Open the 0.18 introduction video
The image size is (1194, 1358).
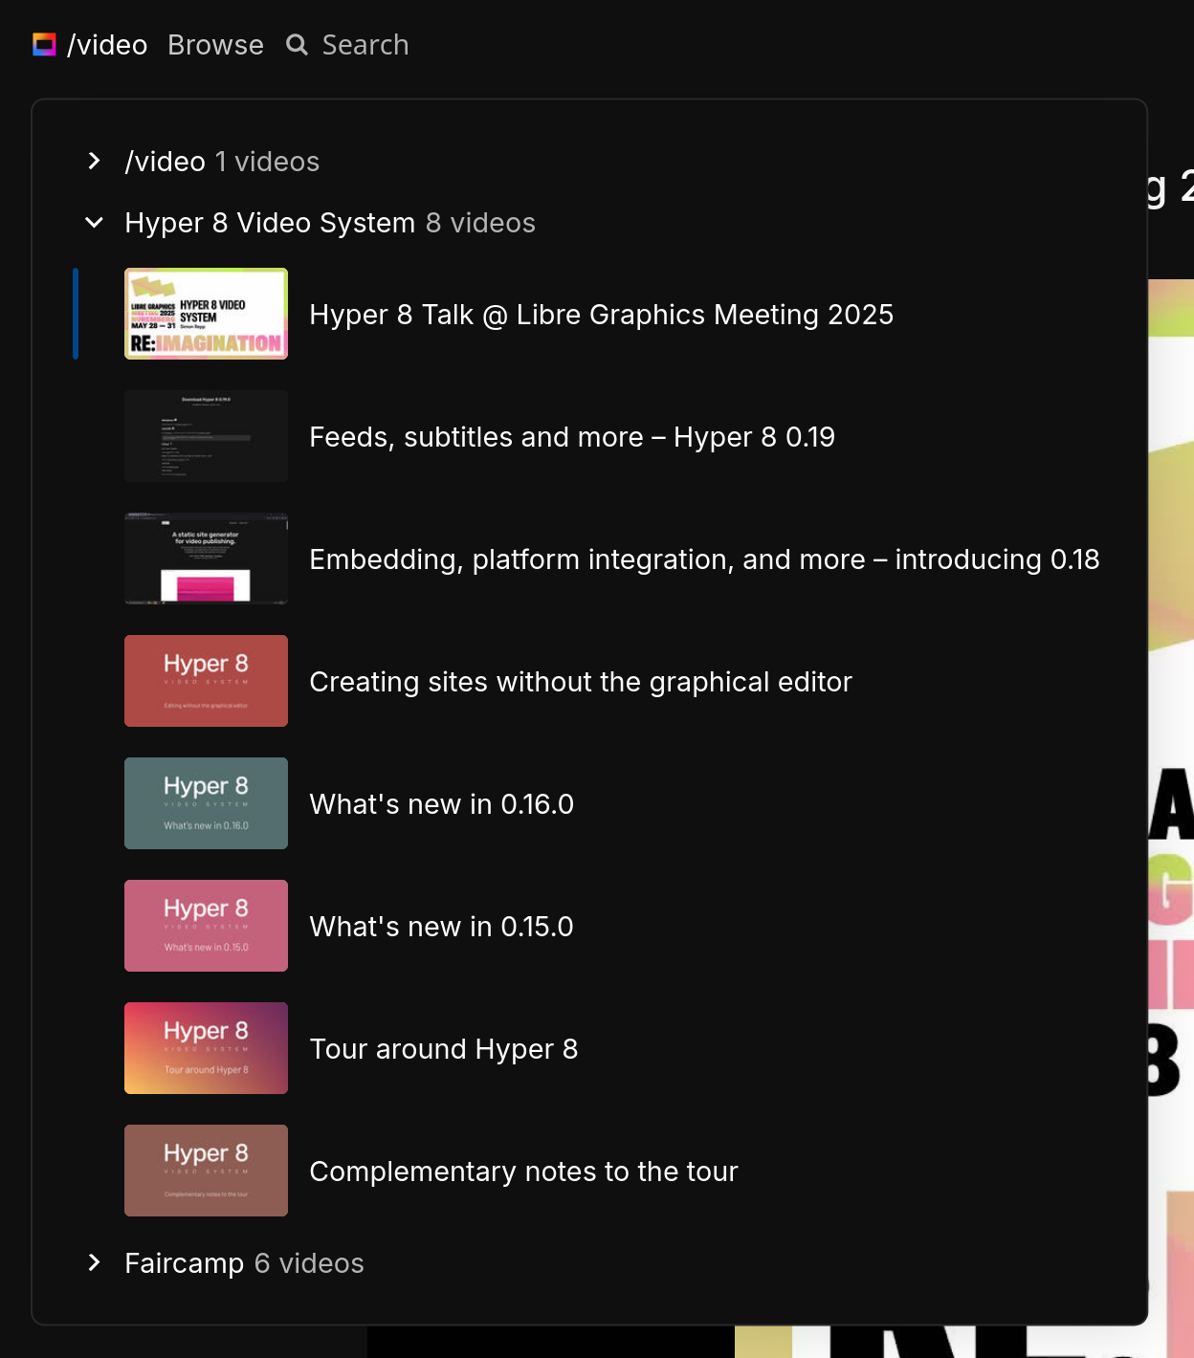(x=705, y=559)
